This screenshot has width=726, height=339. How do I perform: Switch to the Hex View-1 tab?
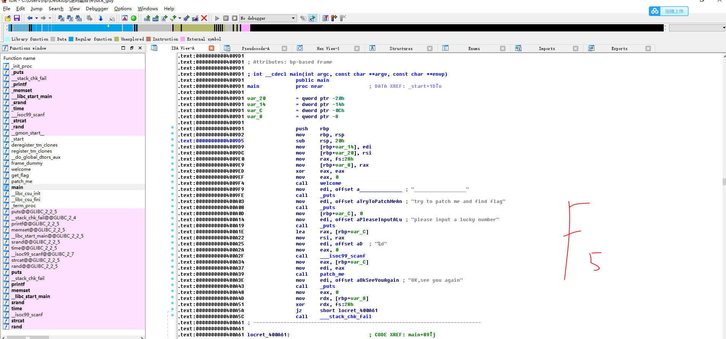click(328, 48)
